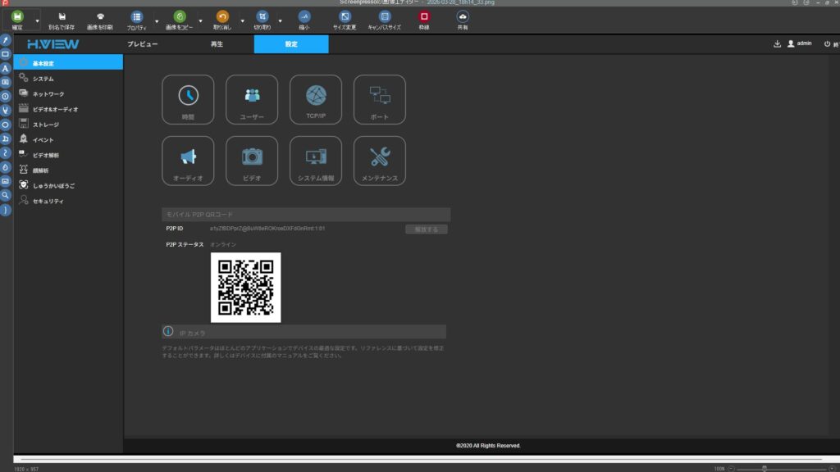Expand the 確定 save dropdown arrow
840x472 pixels.
tap(37, 20)
